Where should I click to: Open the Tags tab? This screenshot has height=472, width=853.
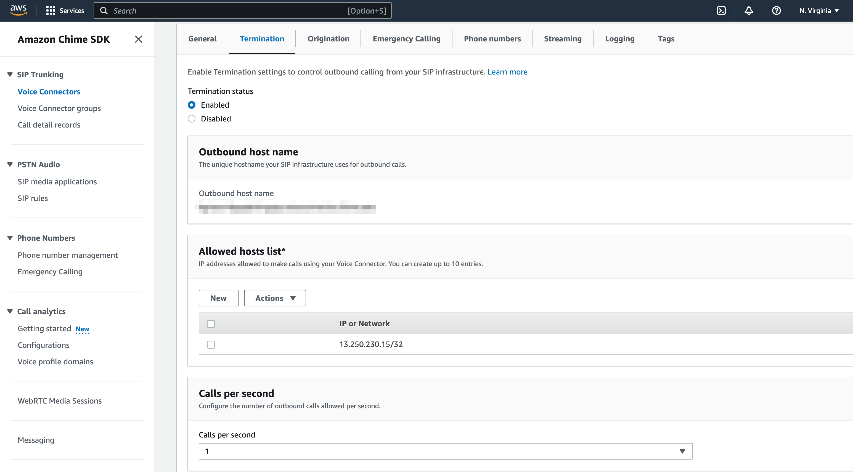[666, 39]
